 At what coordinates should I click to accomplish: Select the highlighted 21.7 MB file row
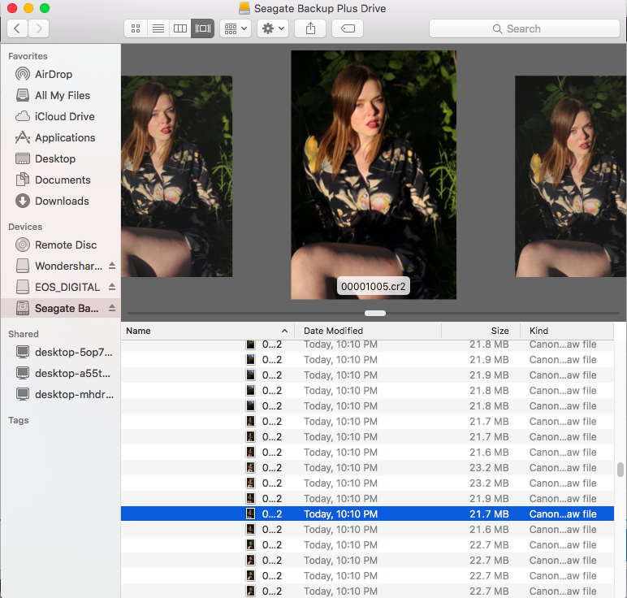point(367,514)
